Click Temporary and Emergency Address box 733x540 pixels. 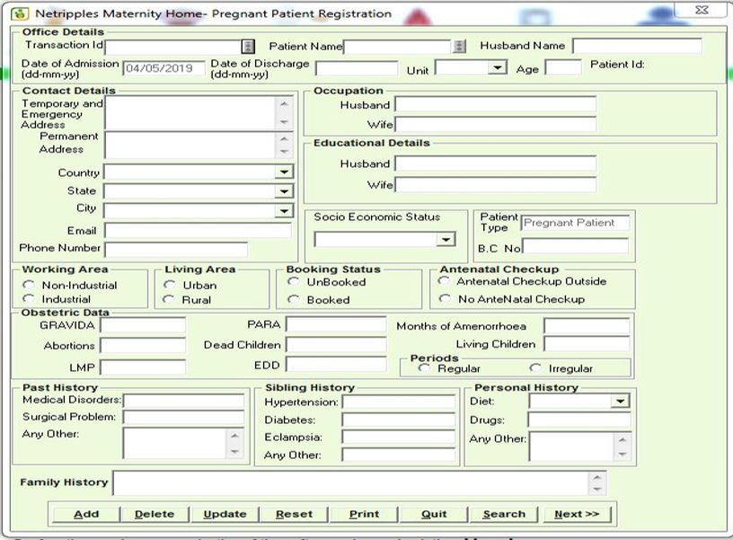[190, 112]
